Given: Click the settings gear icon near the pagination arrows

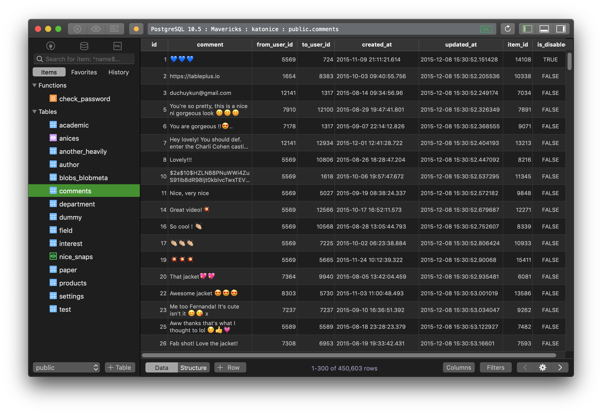Looking at the screenshot, I should 543,368.
